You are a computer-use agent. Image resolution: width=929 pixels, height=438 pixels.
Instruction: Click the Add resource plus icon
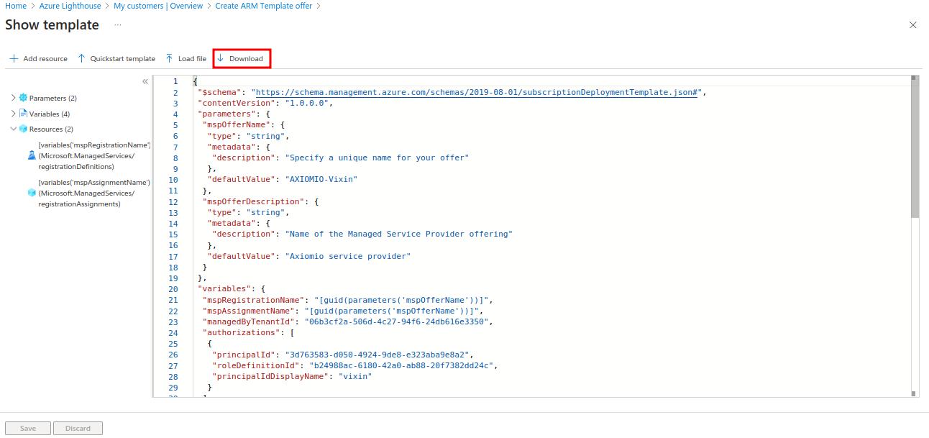click(14, 59)
